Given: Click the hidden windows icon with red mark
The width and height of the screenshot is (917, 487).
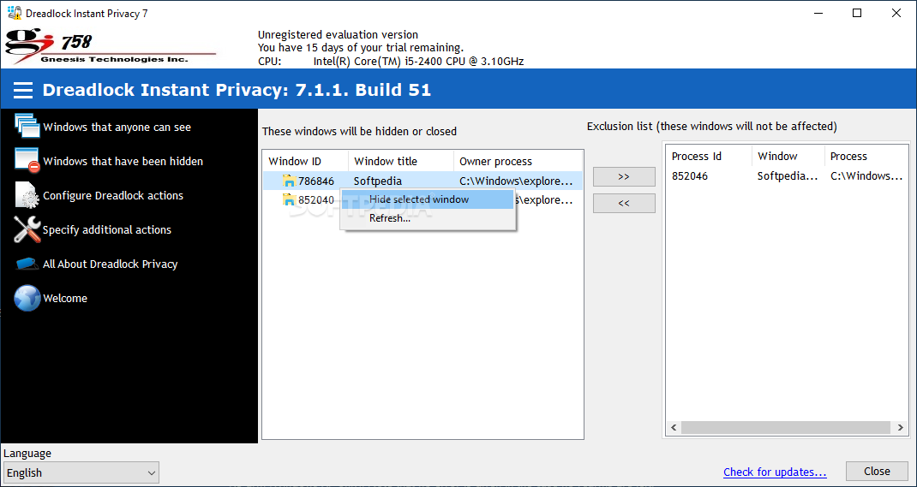Looking at the screenshot, I should pos(27,161).
